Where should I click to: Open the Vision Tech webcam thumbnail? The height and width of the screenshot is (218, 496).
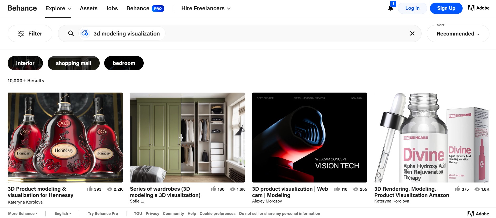(309, 138)
